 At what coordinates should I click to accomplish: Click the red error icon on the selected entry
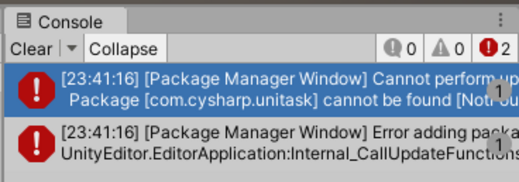pos(37,90)
